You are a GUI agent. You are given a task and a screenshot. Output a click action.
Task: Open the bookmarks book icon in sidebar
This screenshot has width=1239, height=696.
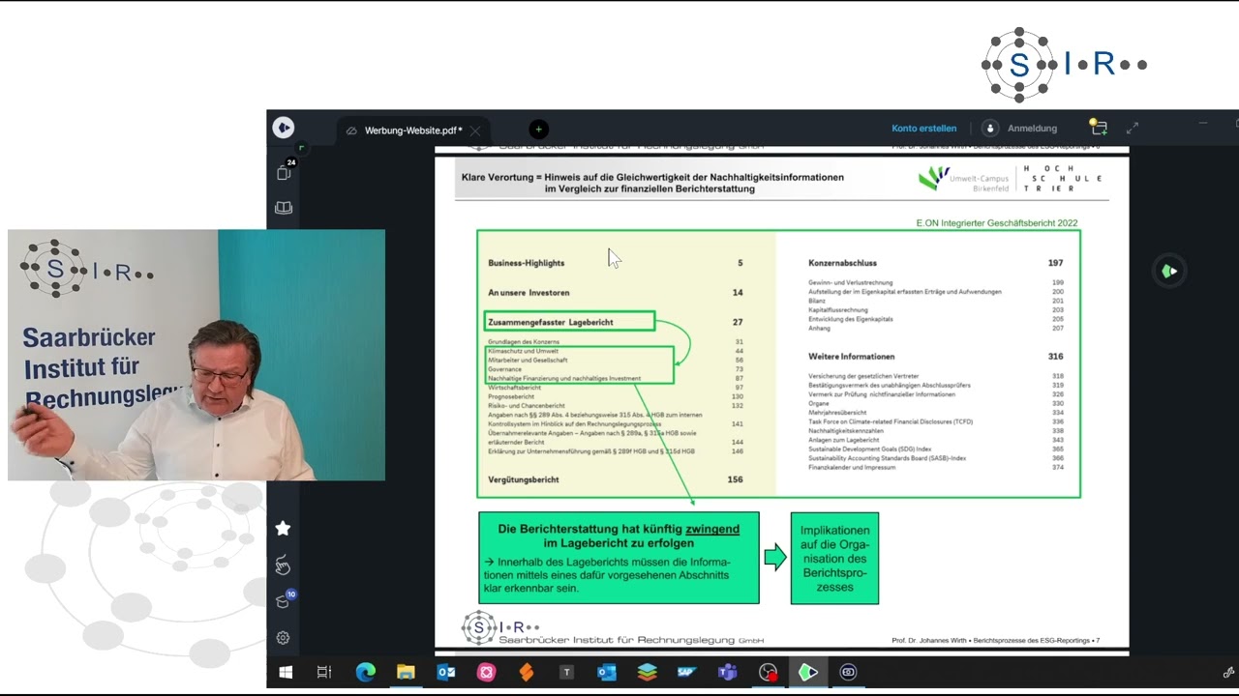284,208
